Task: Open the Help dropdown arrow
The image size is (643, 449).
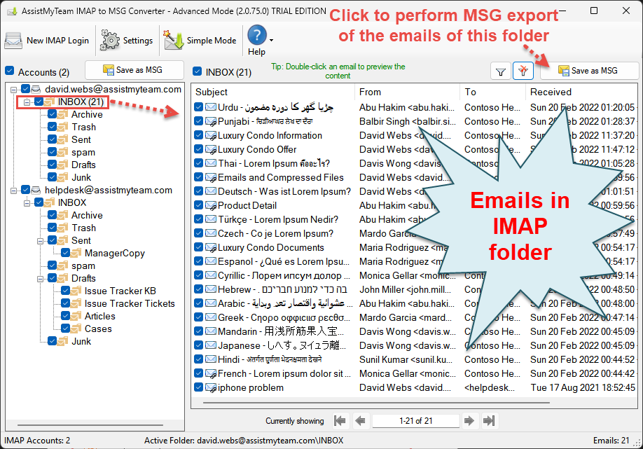Action: point(270,41)
